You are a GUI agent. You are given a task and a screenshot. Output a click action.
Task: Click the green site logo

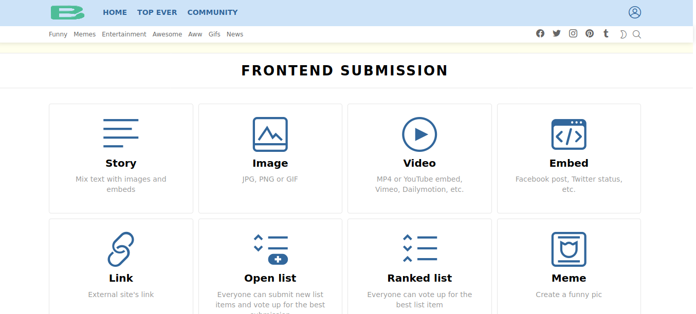point(67,12)
